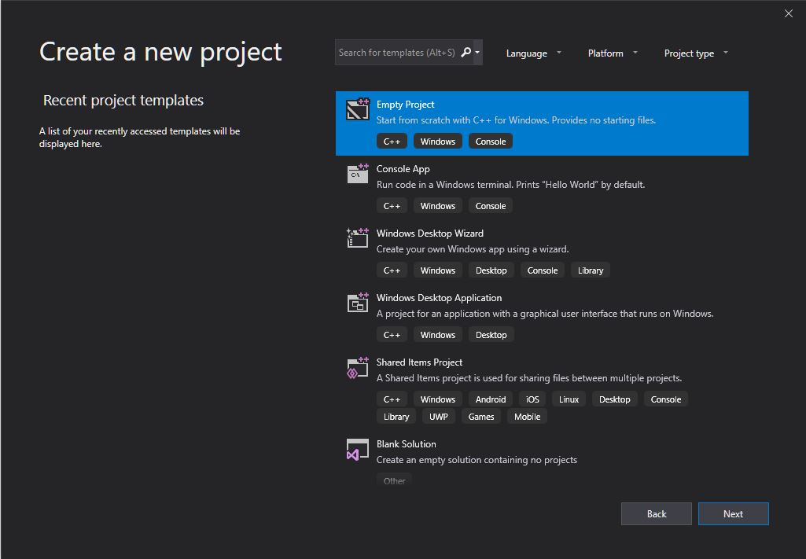
Task: Click Windows tag under Windows Desktop Application
Action: [438, 335]
